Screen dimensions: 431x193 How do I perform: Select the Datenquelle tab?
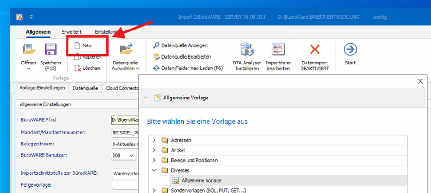pos(85,88)
